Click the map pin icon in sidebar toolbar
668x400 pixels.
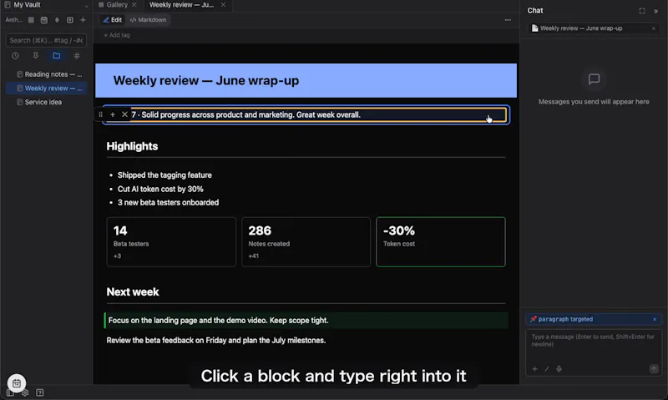pos(57,19)
